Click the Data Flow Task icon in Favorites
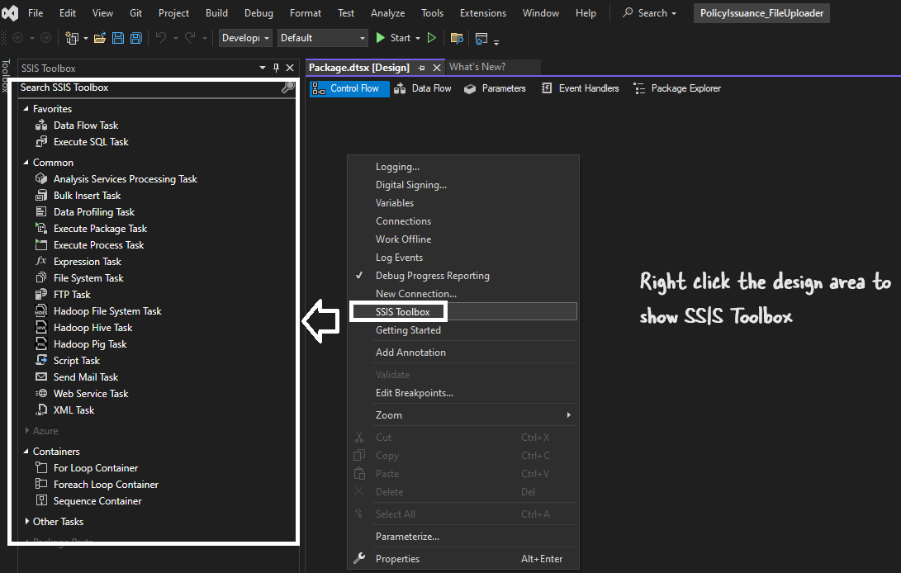 pos(41,125)
